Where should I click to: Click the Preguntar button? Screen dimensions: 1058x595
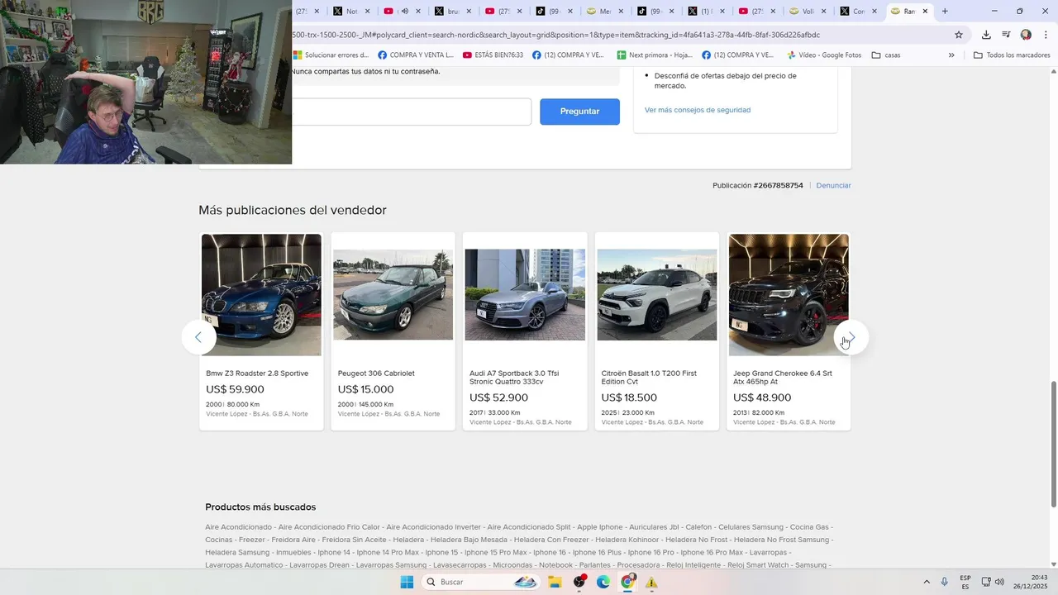tap(579, 112)
